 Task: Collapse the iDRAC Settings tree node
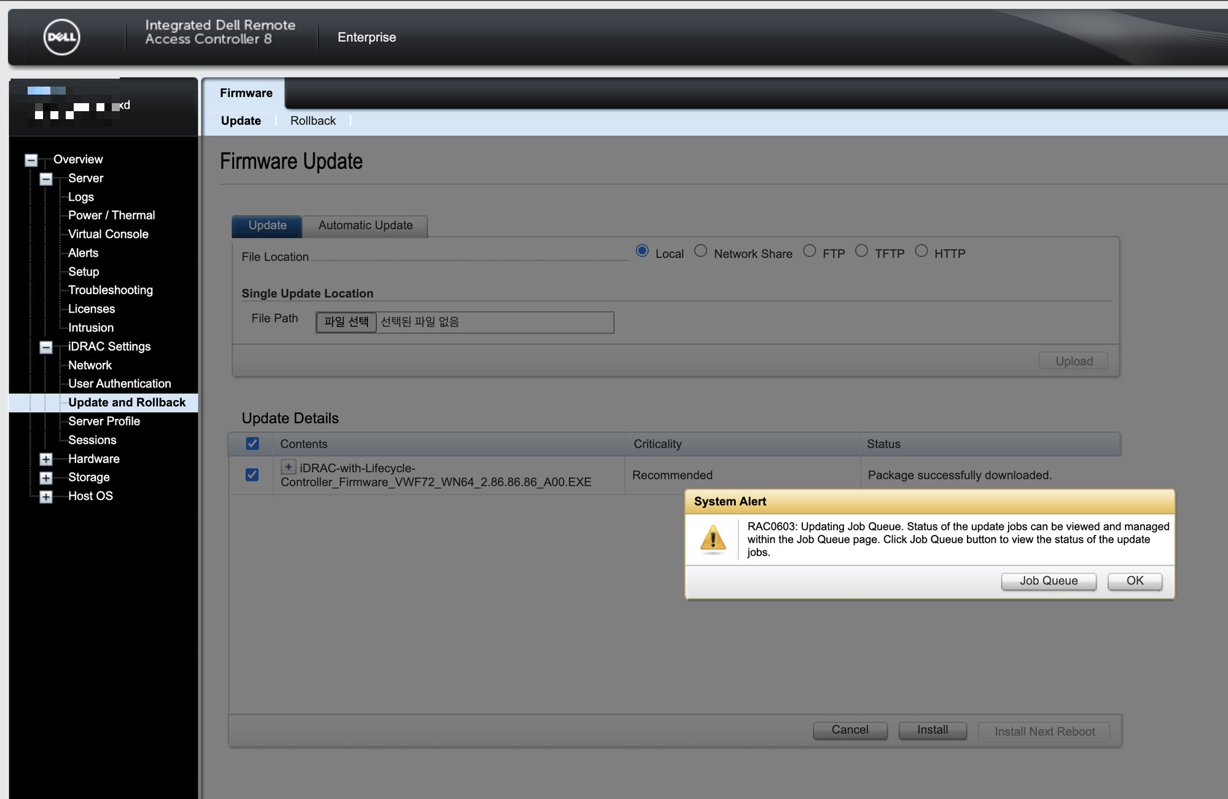(46, 348)
